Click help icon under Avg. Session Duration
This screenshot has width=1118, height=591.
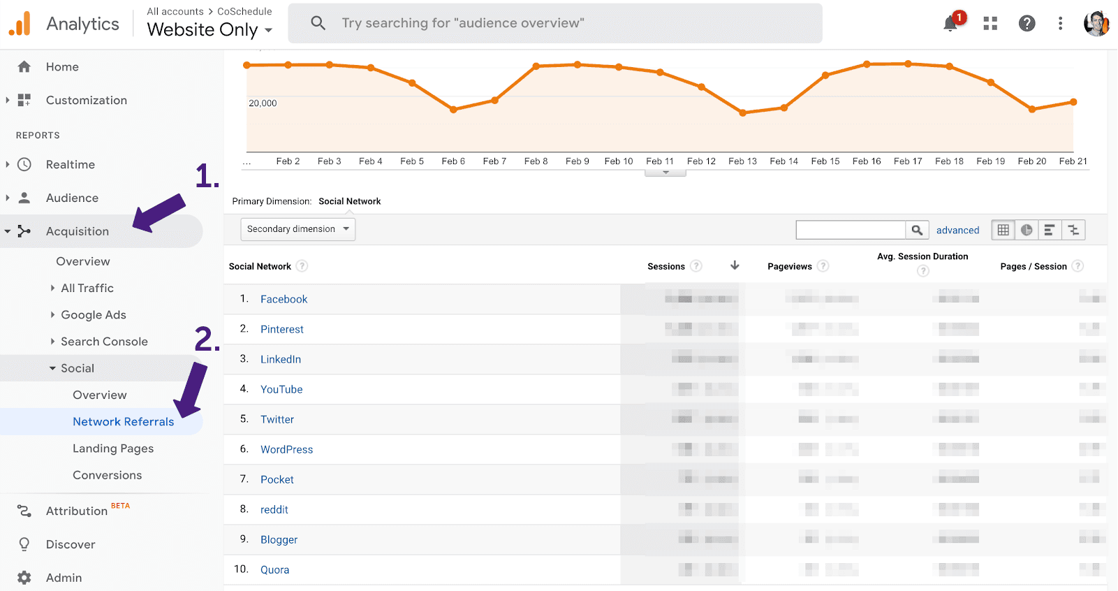click(923, 271)
